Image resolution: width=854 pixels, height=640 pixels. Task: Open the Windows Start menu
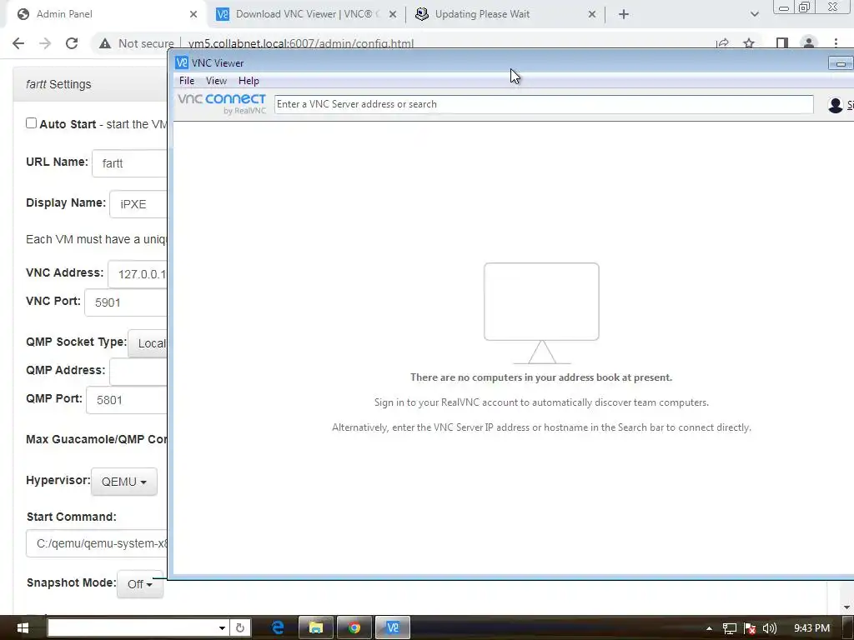[23, 627]
